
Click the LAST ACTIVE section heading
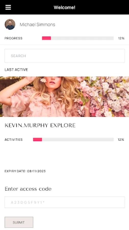click(16, 70)
